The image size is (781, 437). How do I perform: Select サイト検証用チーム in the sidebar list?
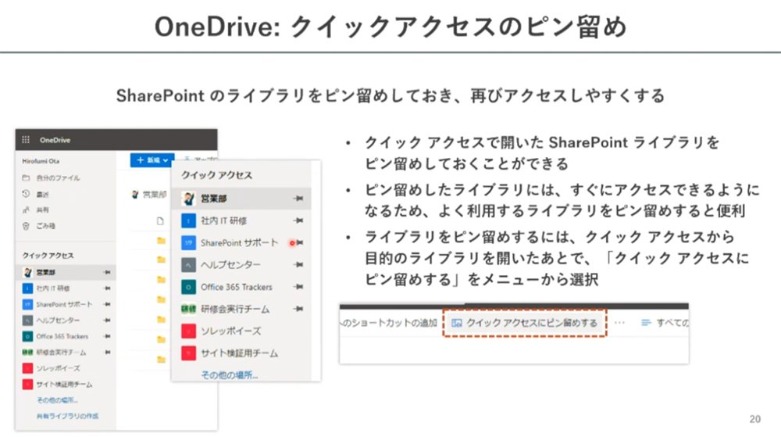coord(64,384)
